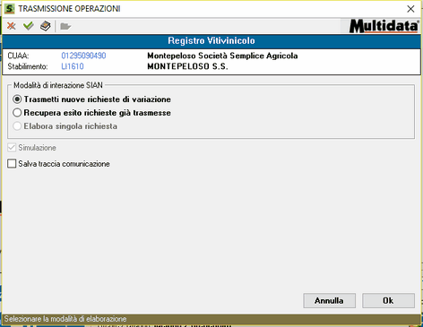Click the Registro Vitivinicolo header
Viewport: 423px width, 327px height.
coord(211,40)
